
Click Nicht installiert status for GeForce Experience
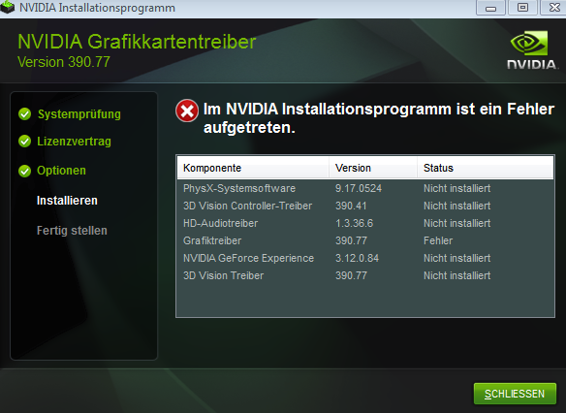(457, 258)
